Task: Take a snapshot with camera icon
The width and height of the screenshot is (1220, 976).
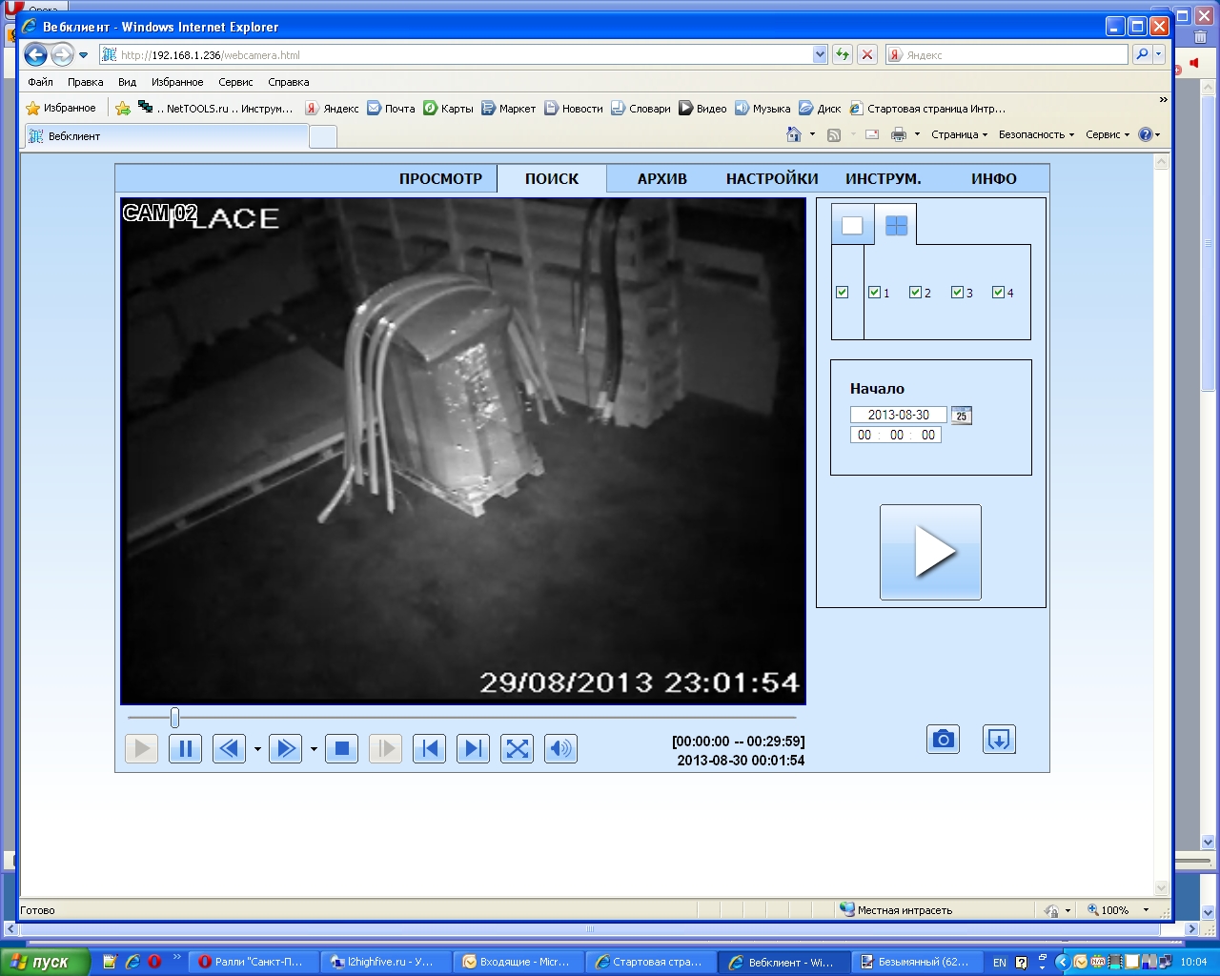Action: pyautogui.click(x=943, y=740)
